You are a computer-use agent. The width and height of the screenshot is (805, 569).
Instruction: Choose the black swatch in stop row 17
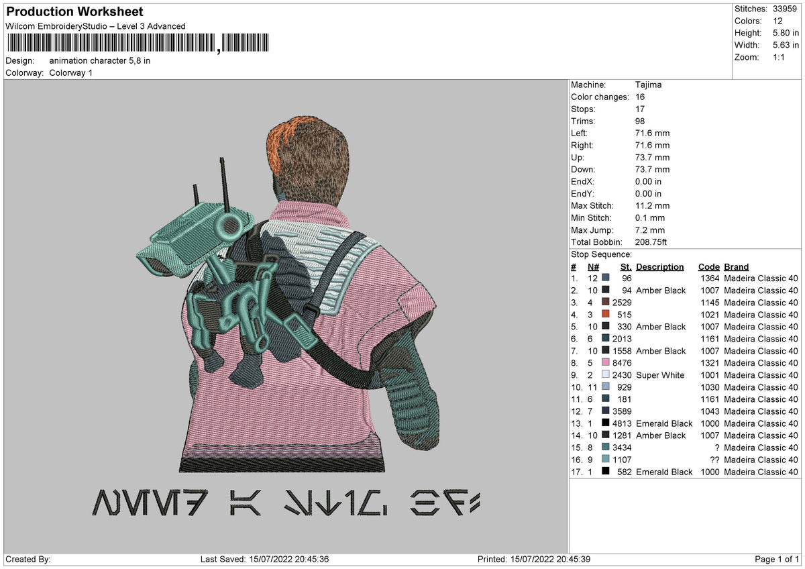point(606,471)
